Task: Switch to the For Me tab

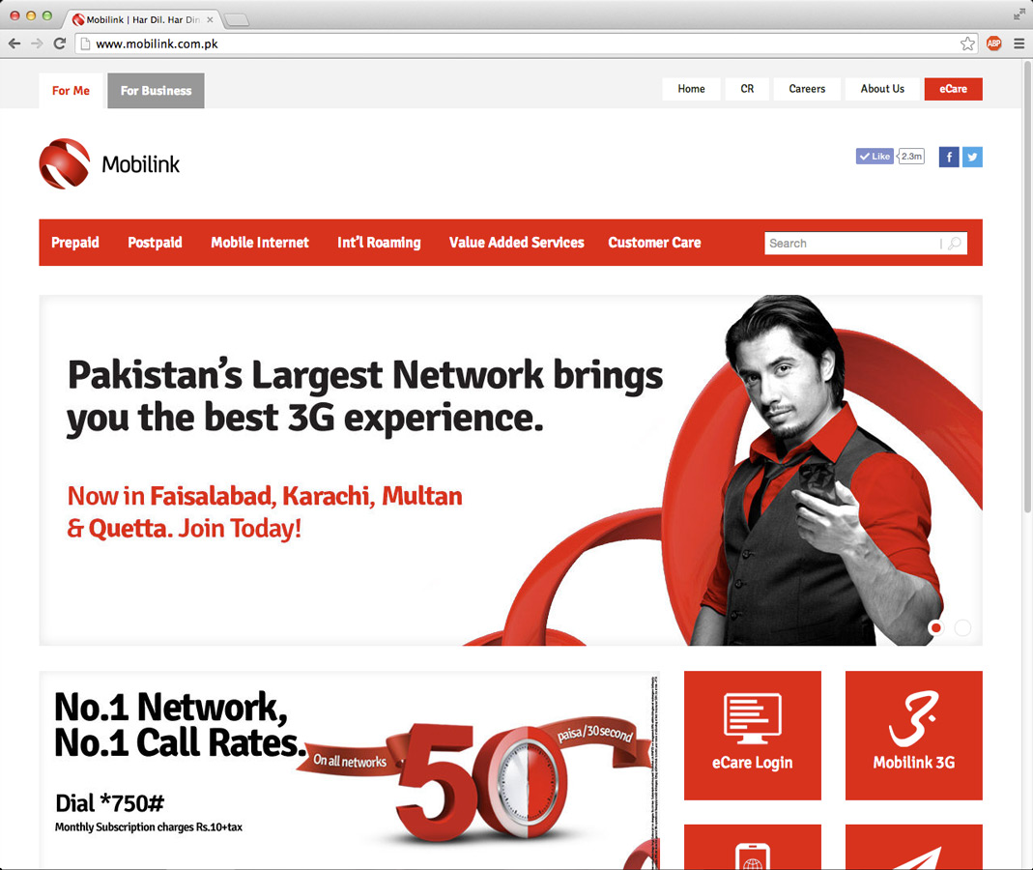Action: click(72, 91)
